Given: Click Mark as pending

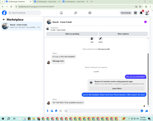Looking at the screenshot, I should pos(72,34).
